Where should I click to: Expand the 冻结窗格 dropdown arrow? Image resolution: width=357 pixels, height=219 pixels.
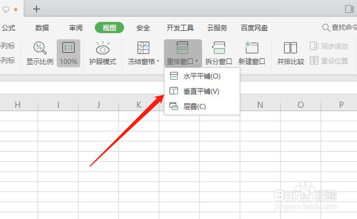158,61
